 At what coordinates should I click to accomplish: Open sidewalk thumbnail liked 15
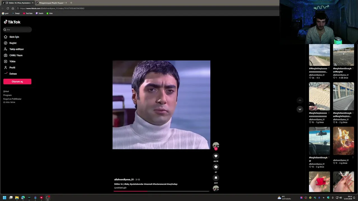click(319, 96)
